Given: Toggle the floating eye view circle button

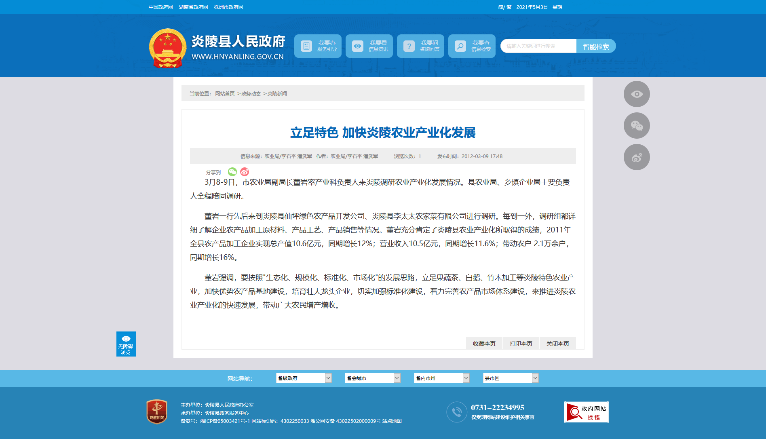Looking at the screenshot, I should [637, 94].
